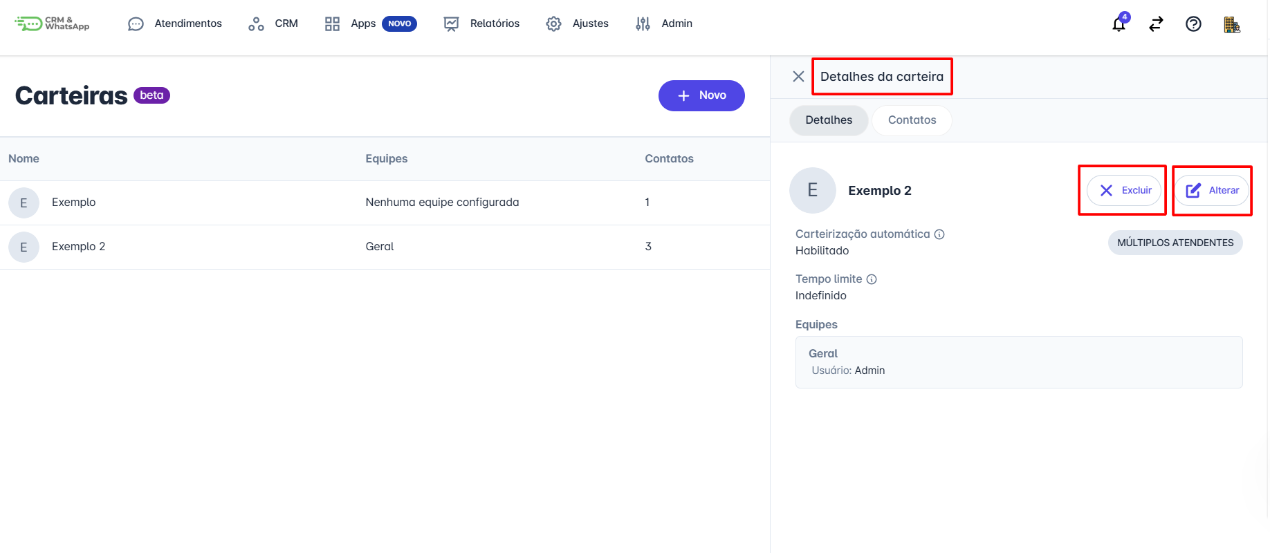
Task: Click the Exemplo 2 avatar in details
Action: point(812,191)
